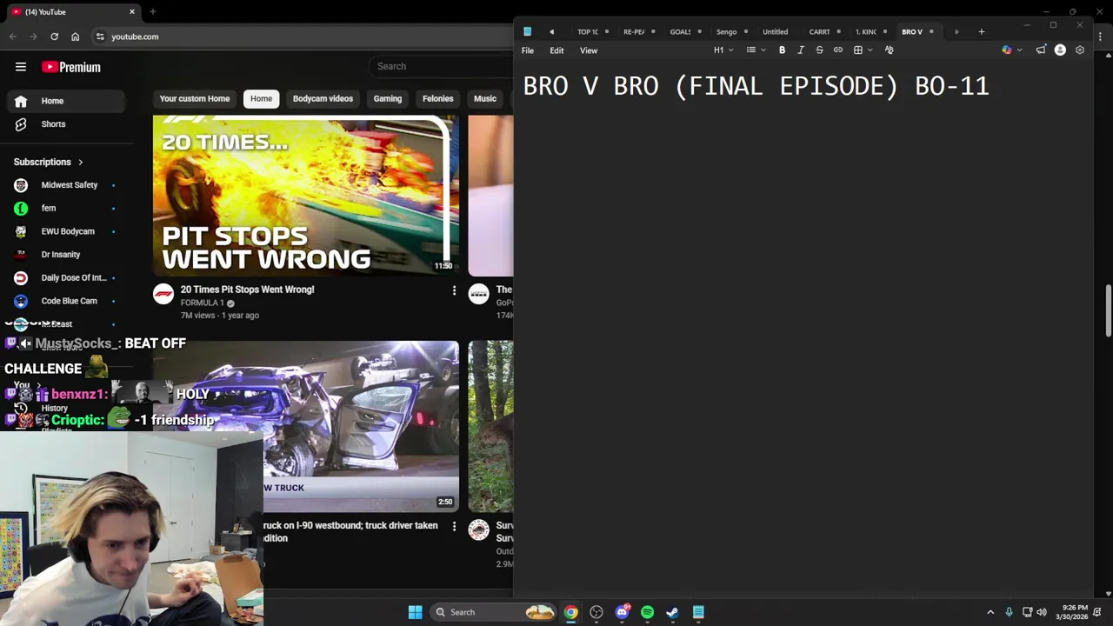Image resolution: width=1113 pixels, height=626 pixels.
Task: Toggle bold formatting in Notepad
Action: click(x=782, y=50)
